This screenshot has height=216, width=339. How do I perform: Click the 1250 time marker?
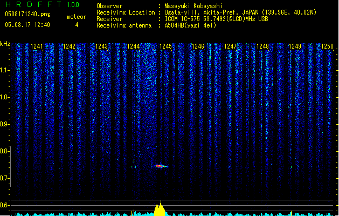(327, 46)
